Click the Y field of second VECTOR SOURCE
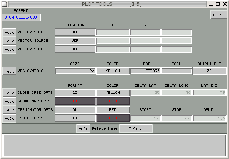The width and height of the screenshot is (229, 159). pyautogui.click(x=146, y=41)
